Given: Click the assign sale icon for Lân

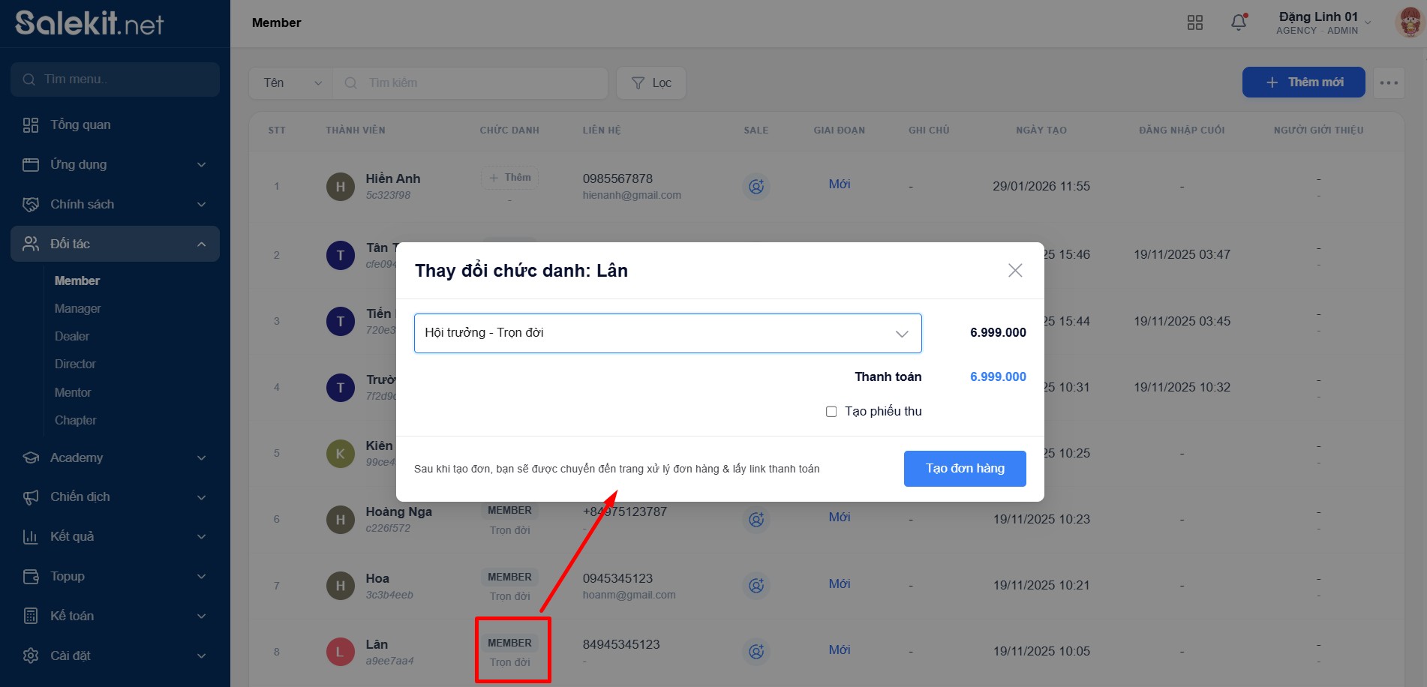Looking at the screenshot, I should [756, 652].
